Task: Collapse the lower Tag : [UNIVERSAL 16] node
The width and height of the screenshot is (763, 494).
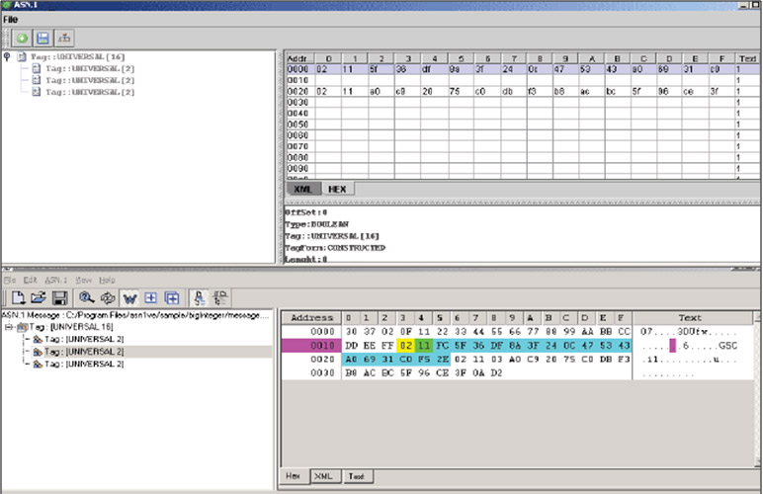Action: 9,326
